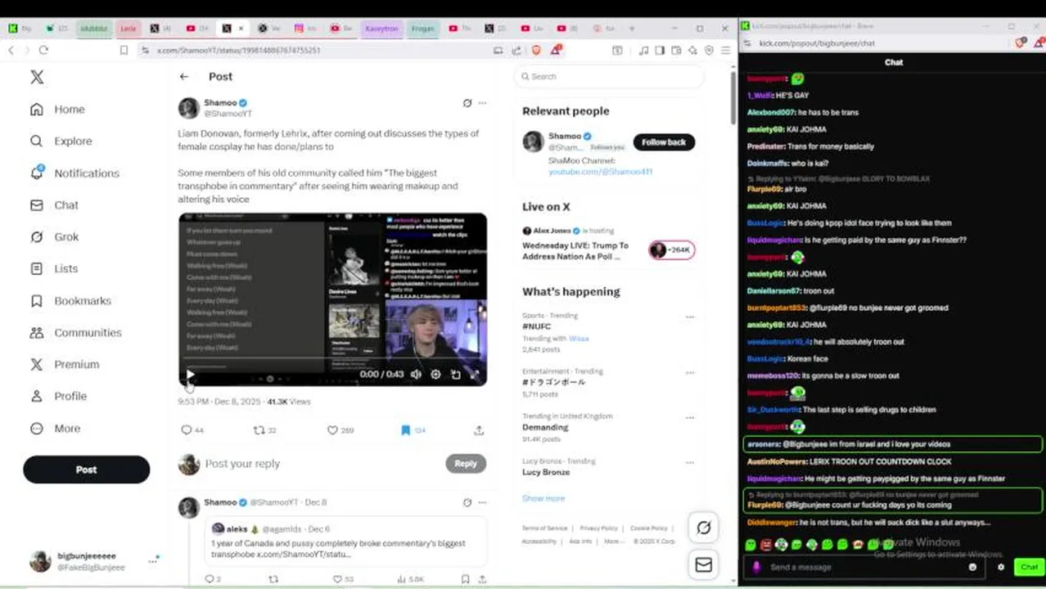Image resolution: width=1046 pixels, height=589 pixels.
Task: Toggle picture-in-picture on the video
Action: pyautogui.click(x=455, y=374)
